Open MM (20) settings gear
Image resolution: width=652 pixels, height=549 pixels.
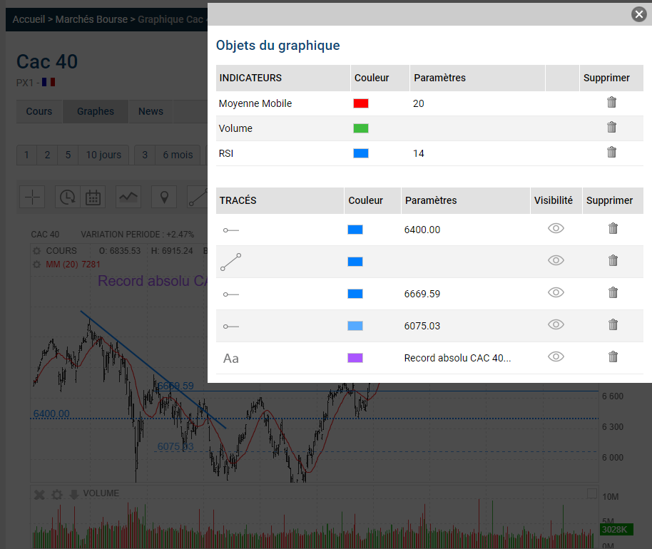click(37, 265)
